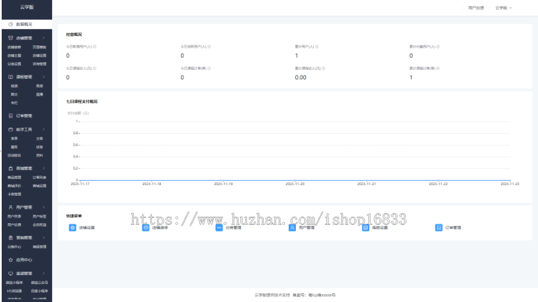Collapse the 营销管理 section chevron

tap(44, 238)
